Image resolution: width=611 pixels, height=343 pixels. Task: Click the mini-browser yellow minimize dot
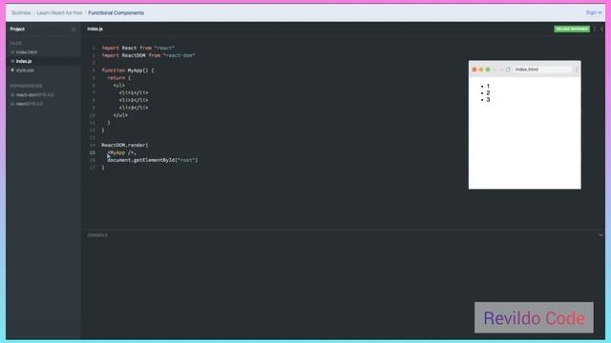[481, 70]
